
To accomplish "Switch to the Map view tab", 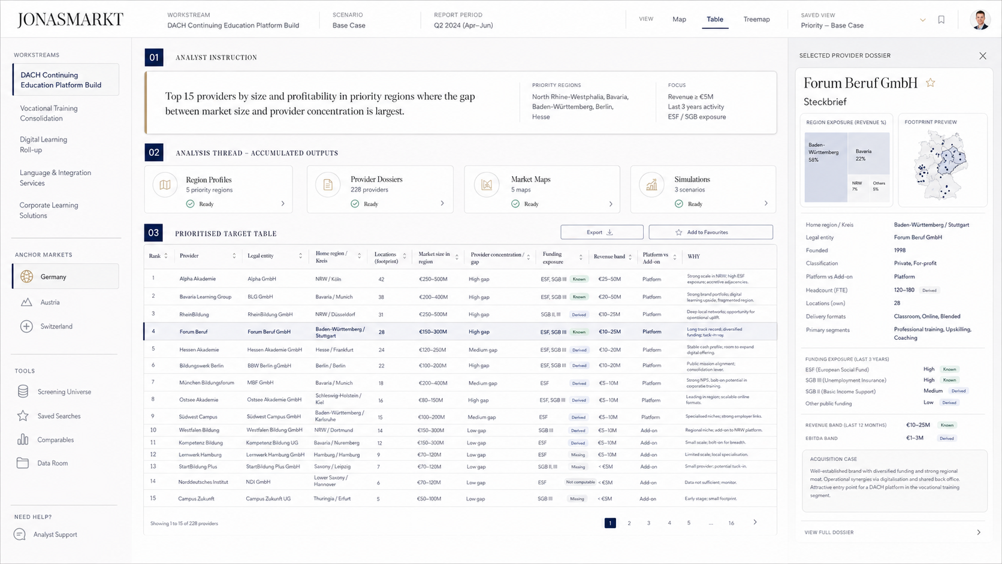I will (679, 19).
